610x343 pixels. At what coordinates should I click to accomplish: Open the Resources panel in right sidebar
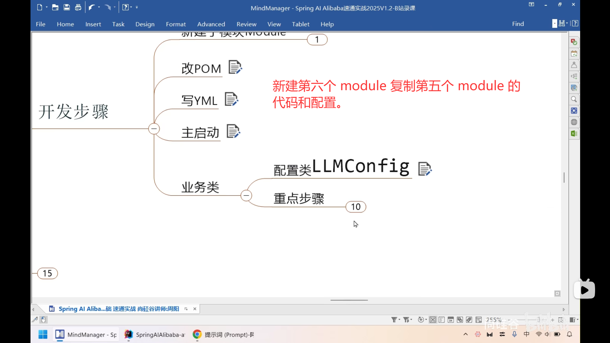click(x=574, y=65)
